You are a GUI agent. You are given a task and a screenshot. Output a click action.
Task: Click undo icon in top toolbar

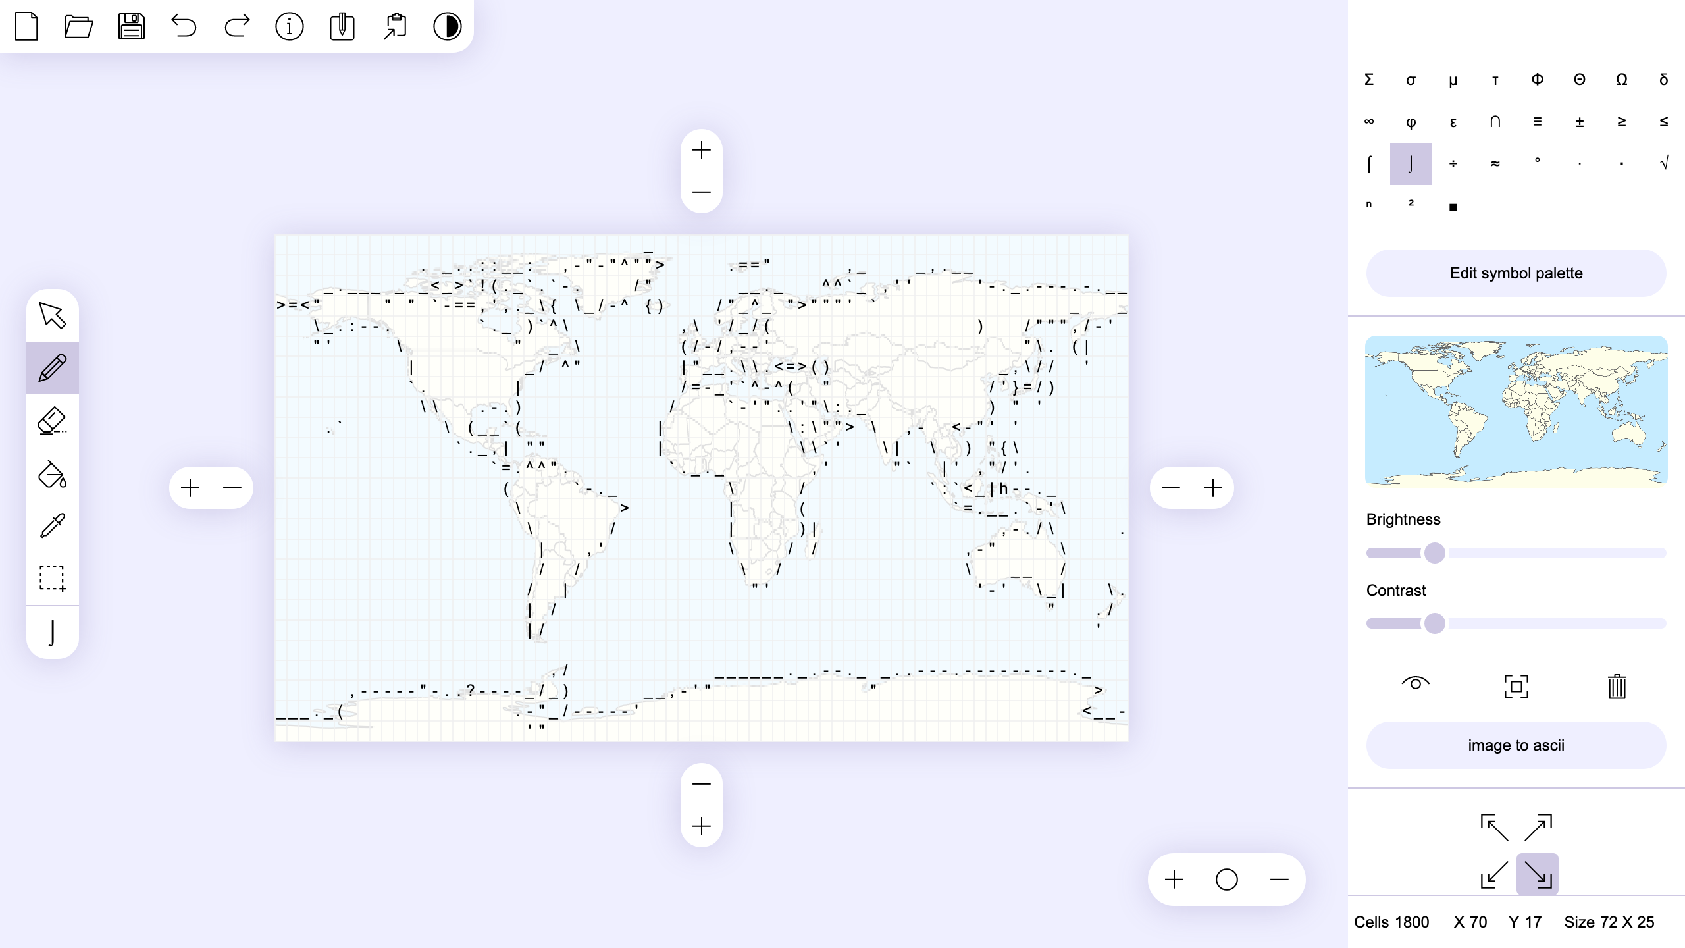click(184, 26)
